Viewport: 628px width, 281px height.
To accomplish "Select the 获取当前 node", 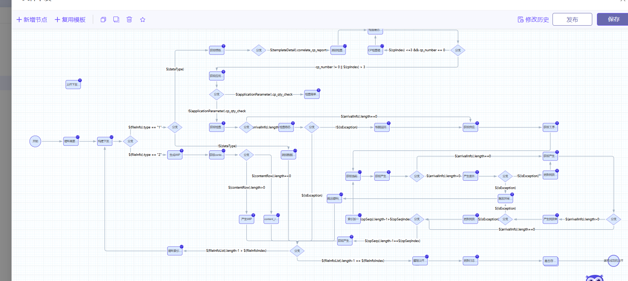I will tap(353, 176).
